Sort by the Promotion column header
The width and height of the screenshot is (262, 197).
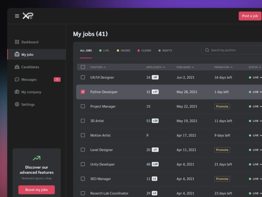pos(223,67)
